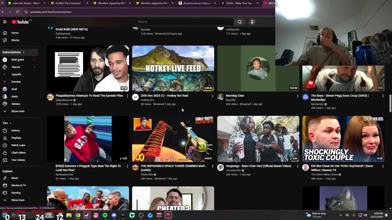Open 'Plaqueboymax Attempts To Read The Epstein Files' title
This screenshot has width=392, height=220.
coord(89,96)
